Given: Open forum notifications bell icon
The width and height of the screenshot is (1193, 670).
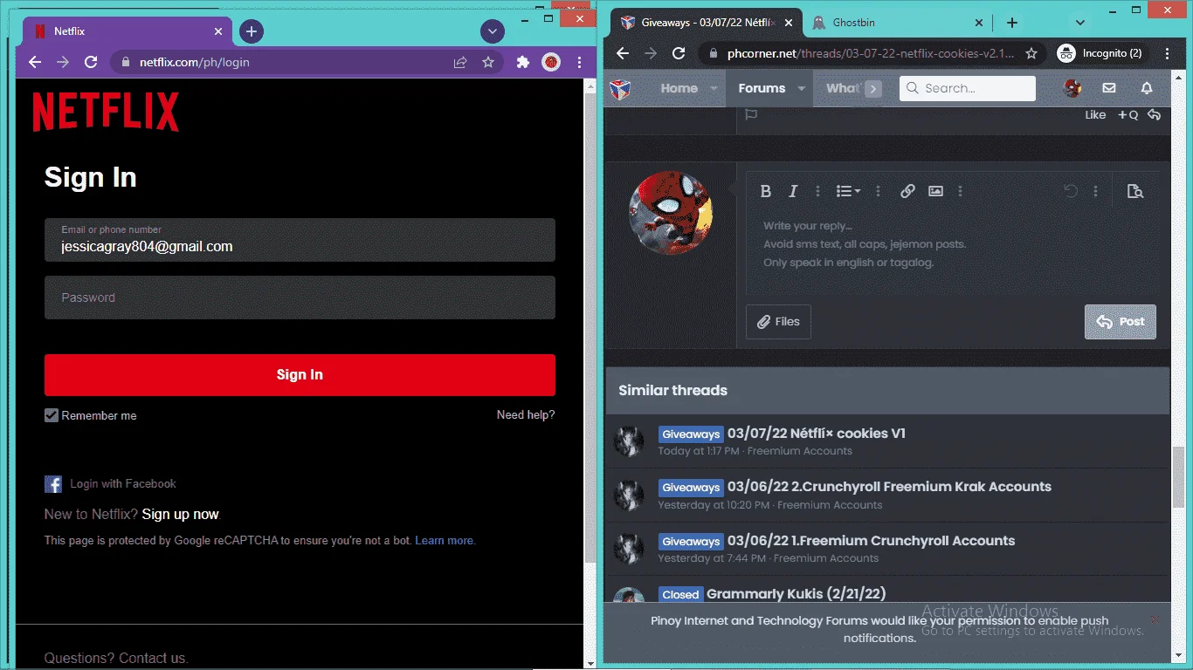Looking at the screenshot, I should 1147,88.
